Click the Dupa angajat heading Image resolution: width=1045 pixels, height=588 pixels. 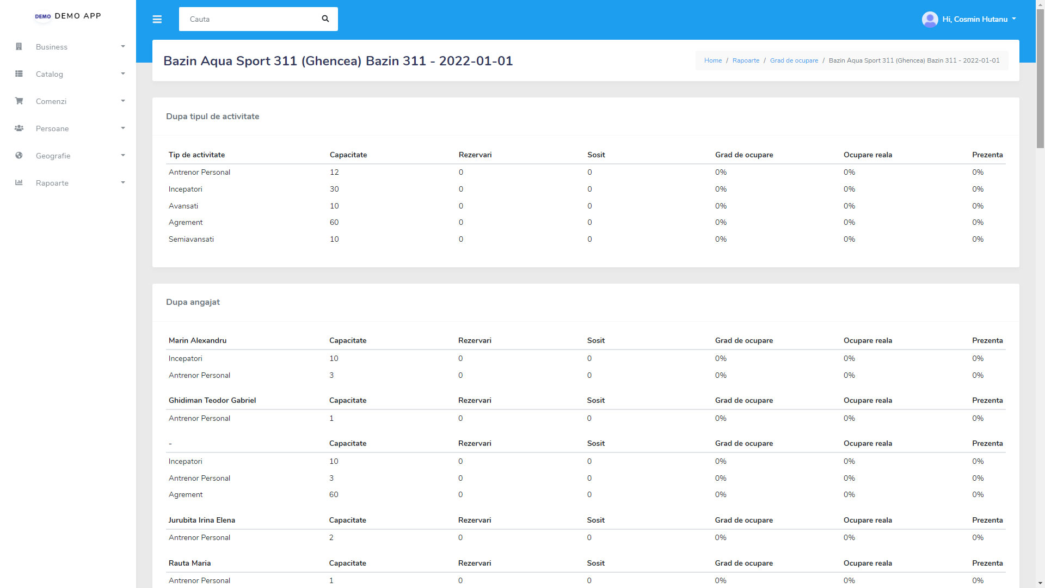coord(193,302)
